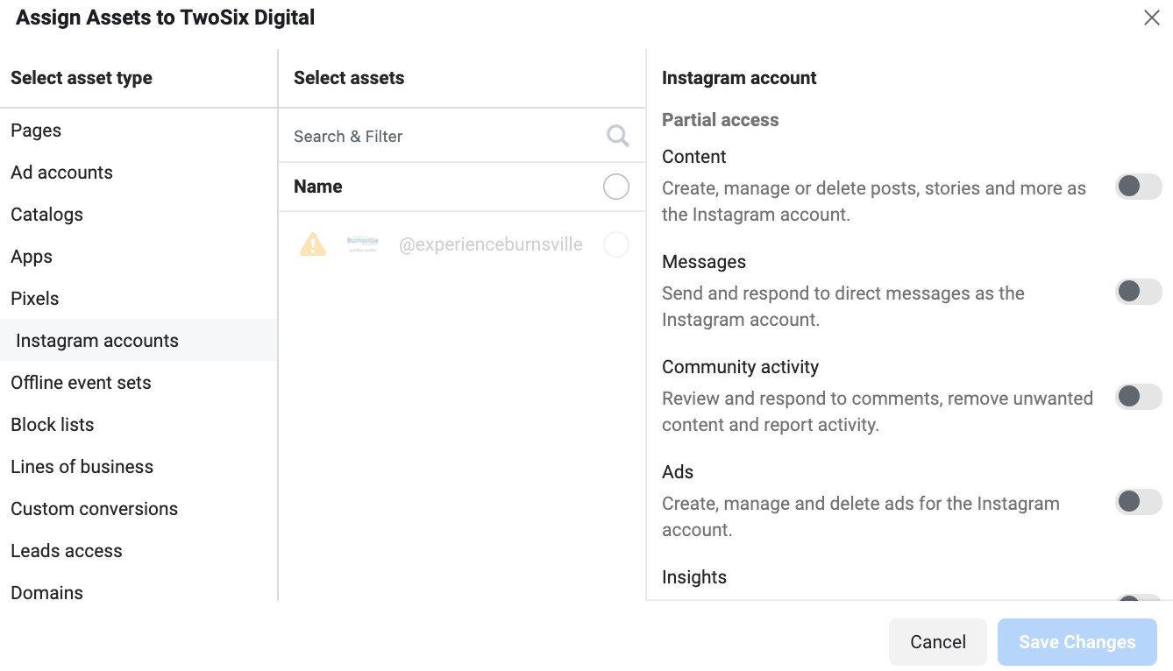Click the @experienceburnsville account name

point(491,244)
